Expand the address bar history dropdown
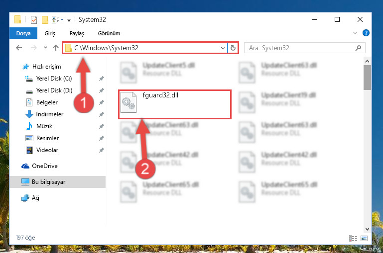 click(x=223, y=48)
